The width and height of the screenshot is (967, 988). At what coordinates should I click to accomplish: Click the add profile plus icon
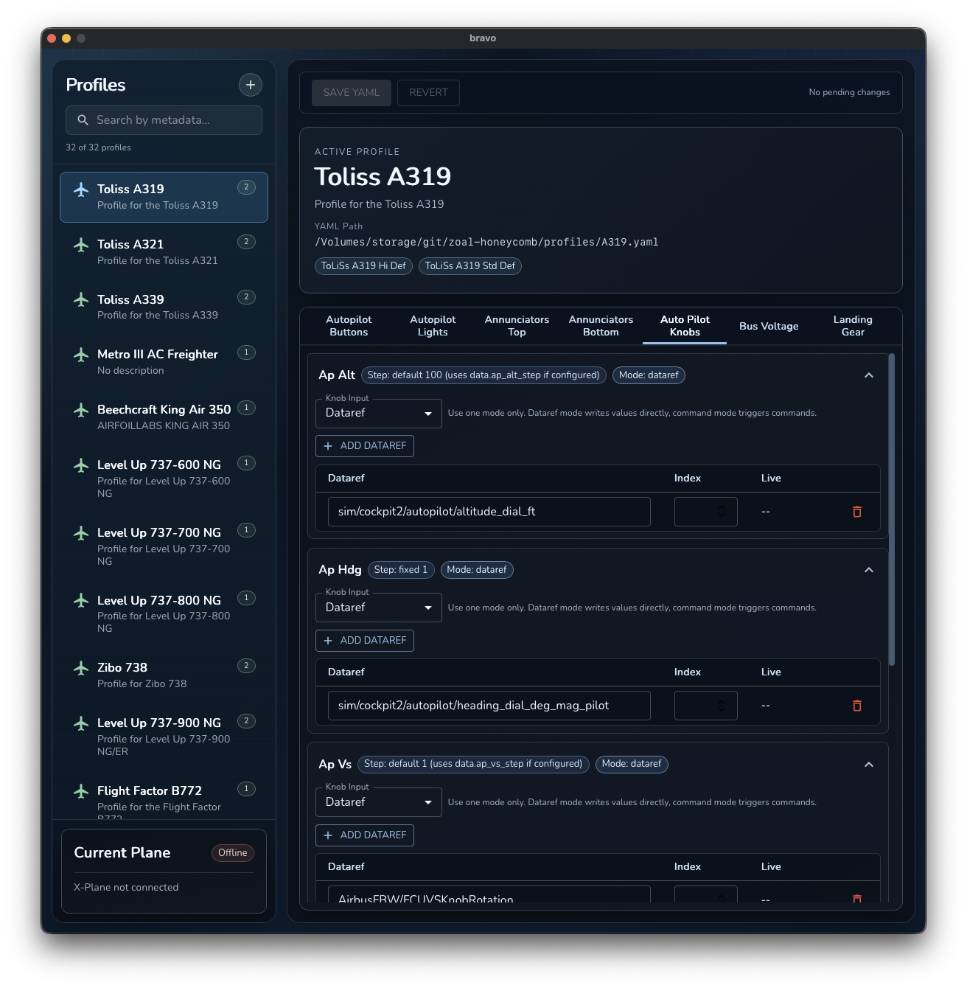coord(251,85)
